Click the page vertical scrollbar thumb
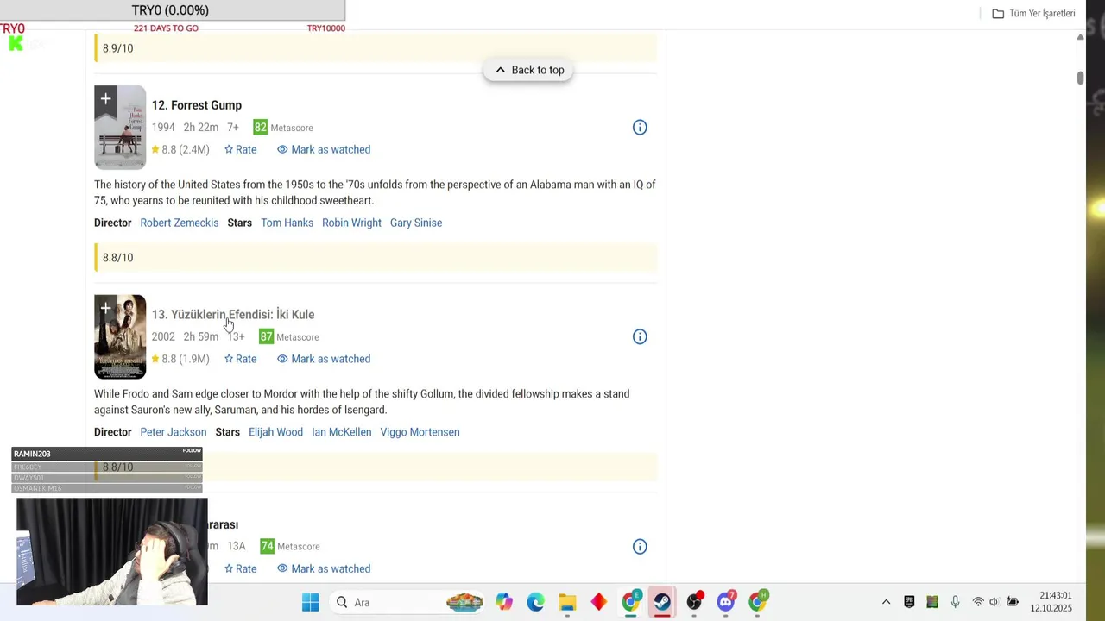Image resolution: width=1105 pixels, height=621 pixels. (x=1080, y=78)
